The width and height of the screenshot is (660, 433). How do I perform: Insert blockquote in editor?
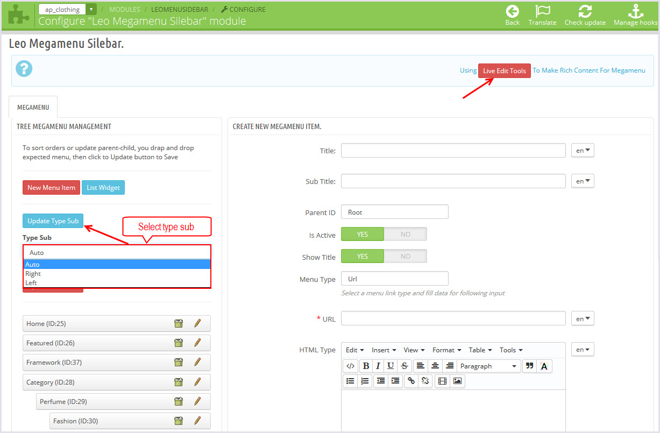(x=529, y=366)
